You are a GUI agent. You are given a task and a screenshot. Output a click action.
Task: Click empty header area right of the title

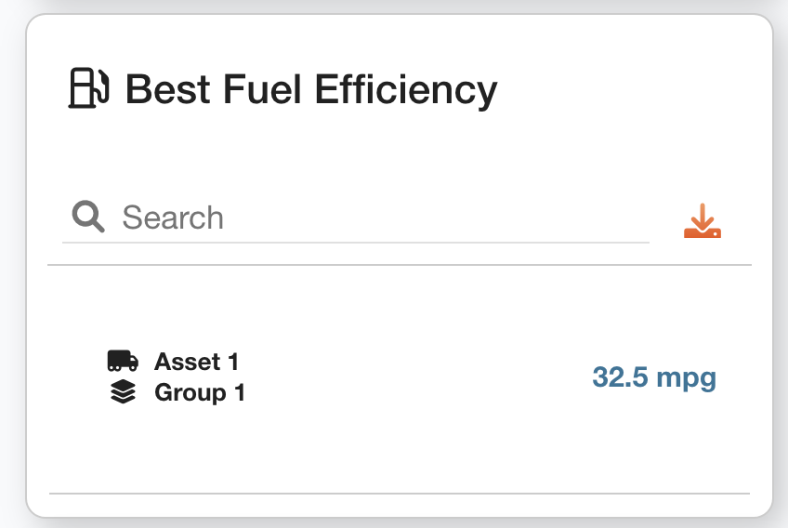click(632, 90)
